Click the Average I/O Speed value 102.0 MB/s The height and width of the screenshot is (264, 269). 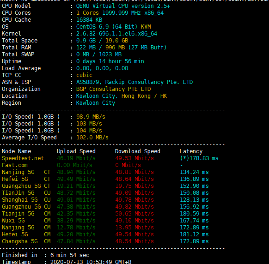(92, 138)
